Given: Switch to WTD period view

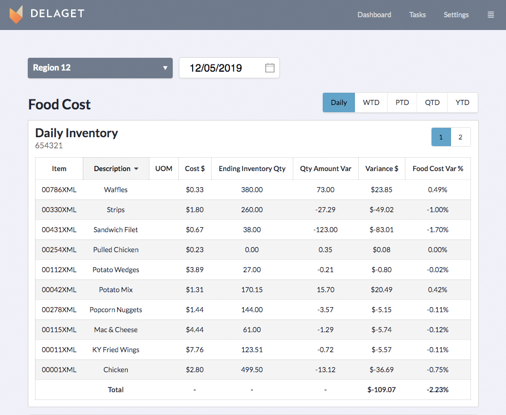Looking at the screenshot, I should [x=371, y=102].
